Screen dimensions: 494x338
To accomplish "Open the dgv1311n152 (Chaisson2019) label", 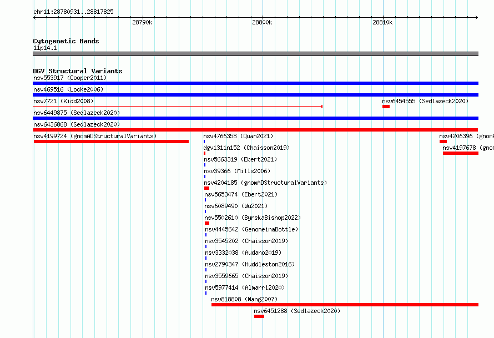I will (x=246, y=148).
